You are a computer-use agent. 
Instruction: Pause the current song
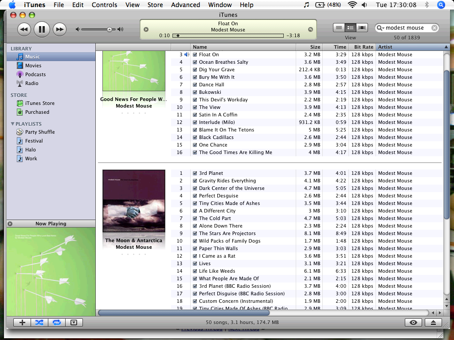[x=42, y=29]
